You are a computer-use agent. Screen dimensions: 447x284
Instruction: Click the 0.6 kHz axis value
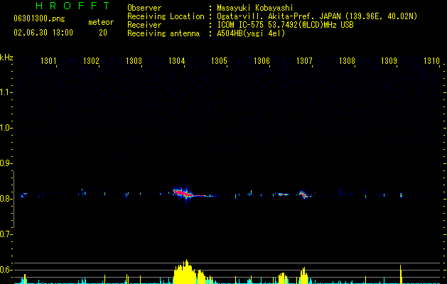pyautogui.click(x=6, y=270)
